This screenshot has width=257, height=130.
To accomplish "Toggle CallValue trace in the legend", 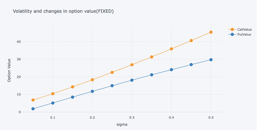I will pyautogui.click(x=244, y=29).
